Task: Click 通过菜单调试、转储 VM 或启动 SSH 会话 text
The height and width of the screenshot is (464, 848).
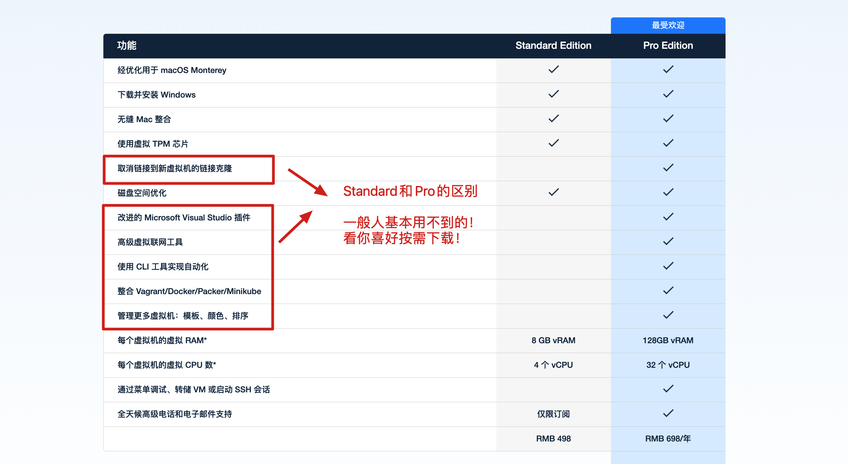Action: coord(194,390)
